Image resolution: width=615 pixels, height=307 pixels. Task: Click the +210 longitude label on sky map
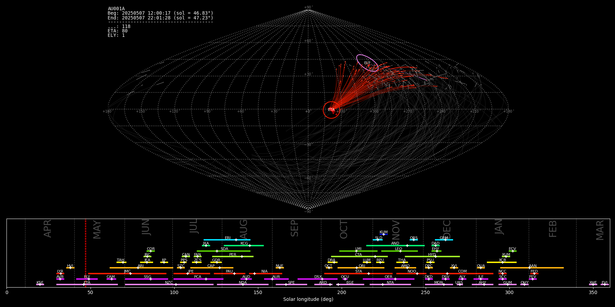point(474,111)
